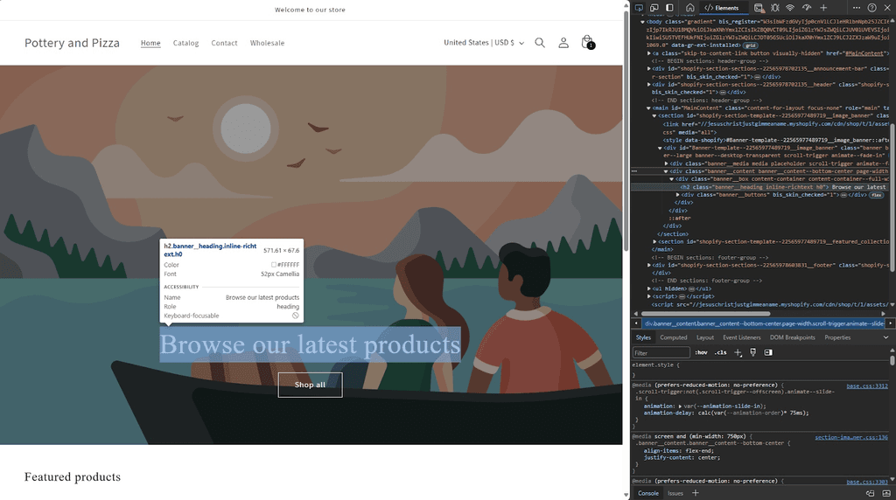The width and height of the screenshot is (896, 500).
Task: Open the Console drawer tab
Action: click(x=648, y=493)
